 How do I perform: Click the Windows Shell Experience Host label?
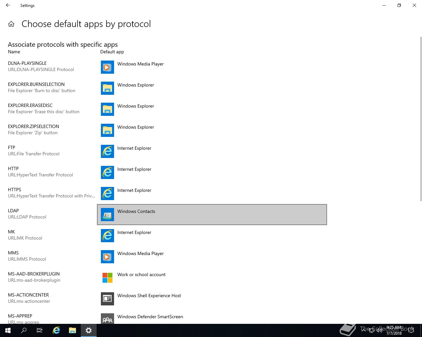[149, 296]
